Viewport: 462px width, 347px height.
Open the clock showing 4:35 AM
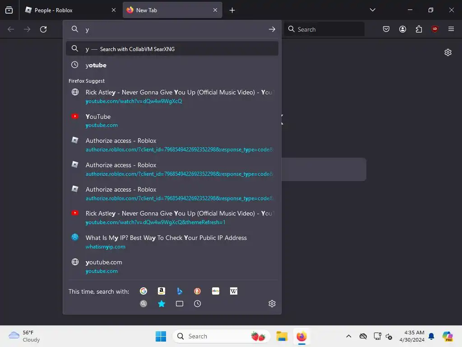412,336
